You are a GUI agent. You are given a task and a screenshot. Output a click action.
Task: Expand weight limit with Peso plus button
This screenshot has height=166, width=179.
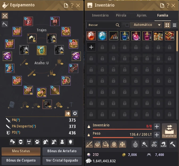(x=157, y=135)
